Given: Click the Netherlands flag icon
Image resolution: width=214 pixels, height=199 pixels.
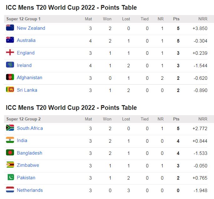Looking at the screenshot, I should [x=10, y=190].
